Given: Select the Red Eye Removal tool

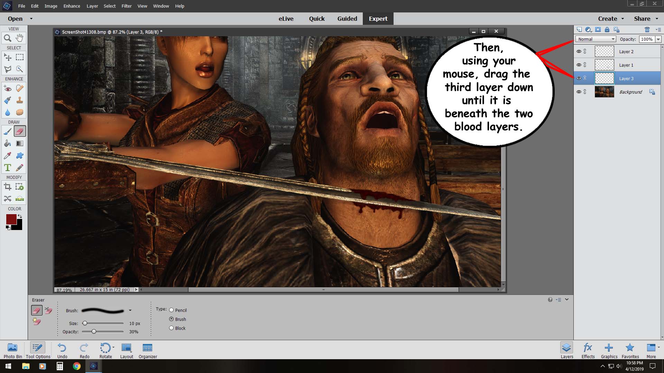Looking at the screenshot, I should (8, 88).
